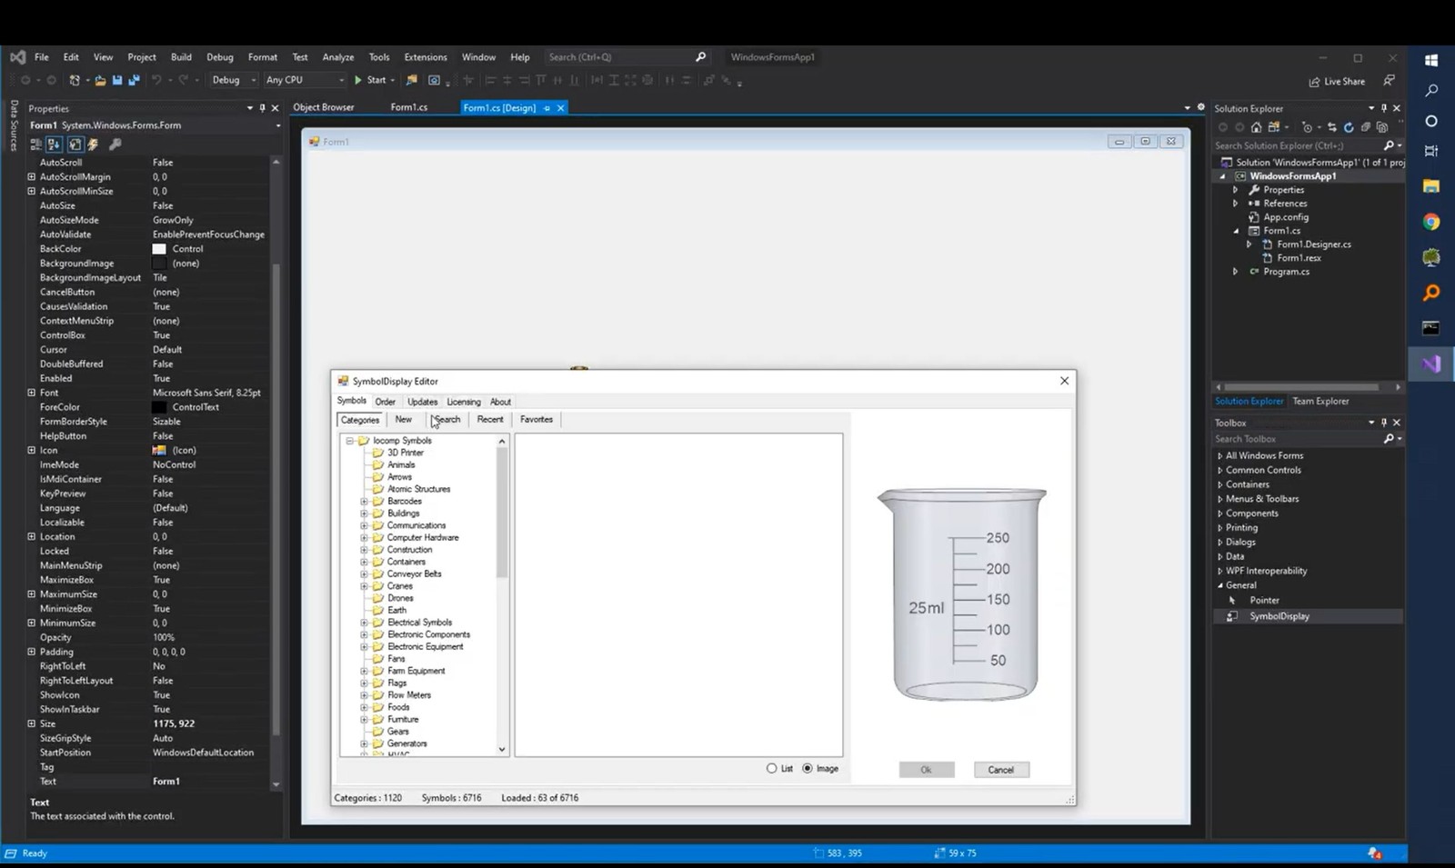Screen dimensions: 1455x868
Task: Click the BackColor Control color swatch
Action: tap(159, 249)
